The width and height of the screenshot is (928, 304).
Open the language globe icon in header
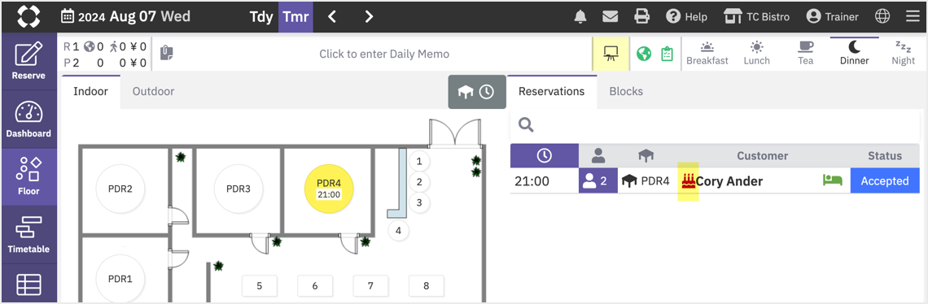click(x=882, y=16)
